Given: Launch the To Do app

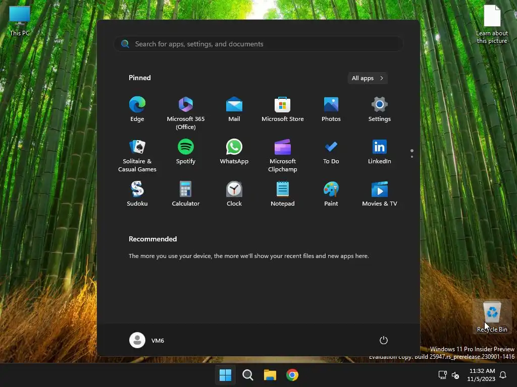Looking at the screenshot, I should click(331, 152).
